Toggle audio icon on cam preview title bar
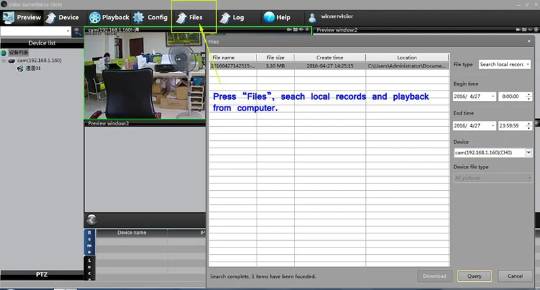 pos(301,30)
